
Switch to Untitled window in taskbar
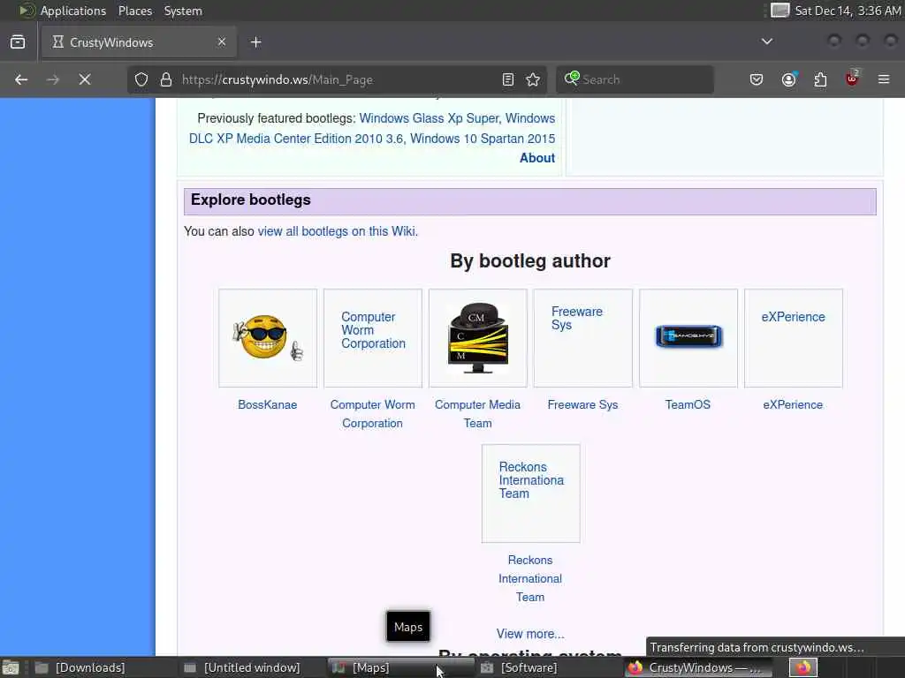coord(252,667)
